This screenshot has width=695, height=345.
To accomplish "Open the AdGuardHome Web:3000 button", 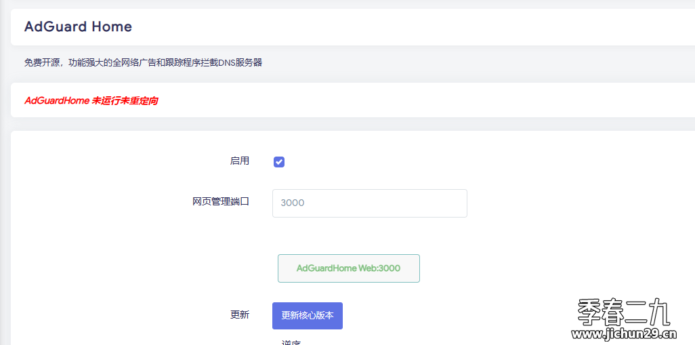I will (x=348, y=268).
